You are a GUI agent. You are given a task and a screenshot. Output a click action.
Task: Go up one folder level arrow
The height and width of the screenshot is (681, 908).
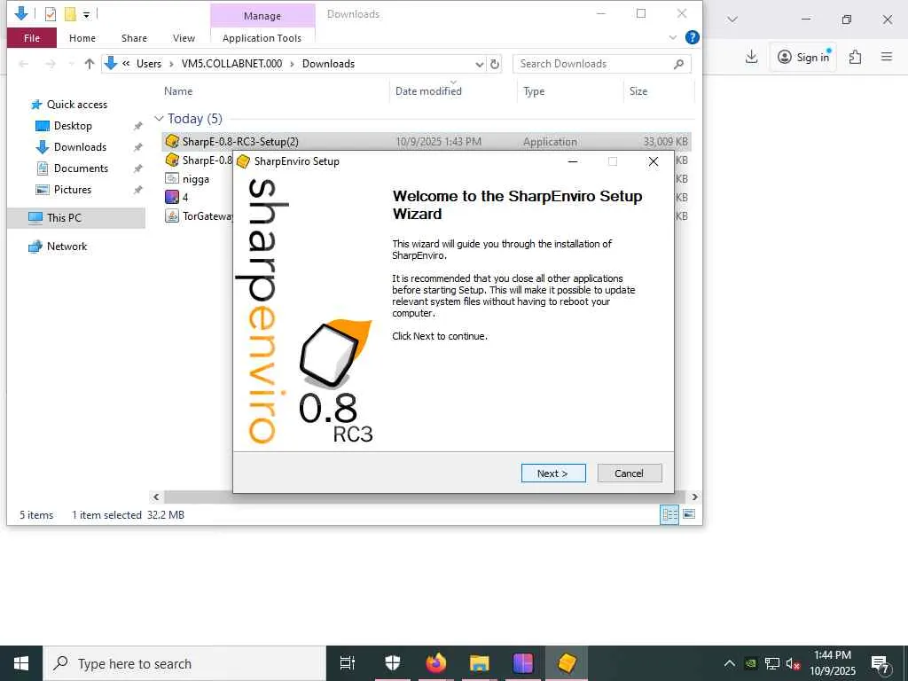point(90,64)
